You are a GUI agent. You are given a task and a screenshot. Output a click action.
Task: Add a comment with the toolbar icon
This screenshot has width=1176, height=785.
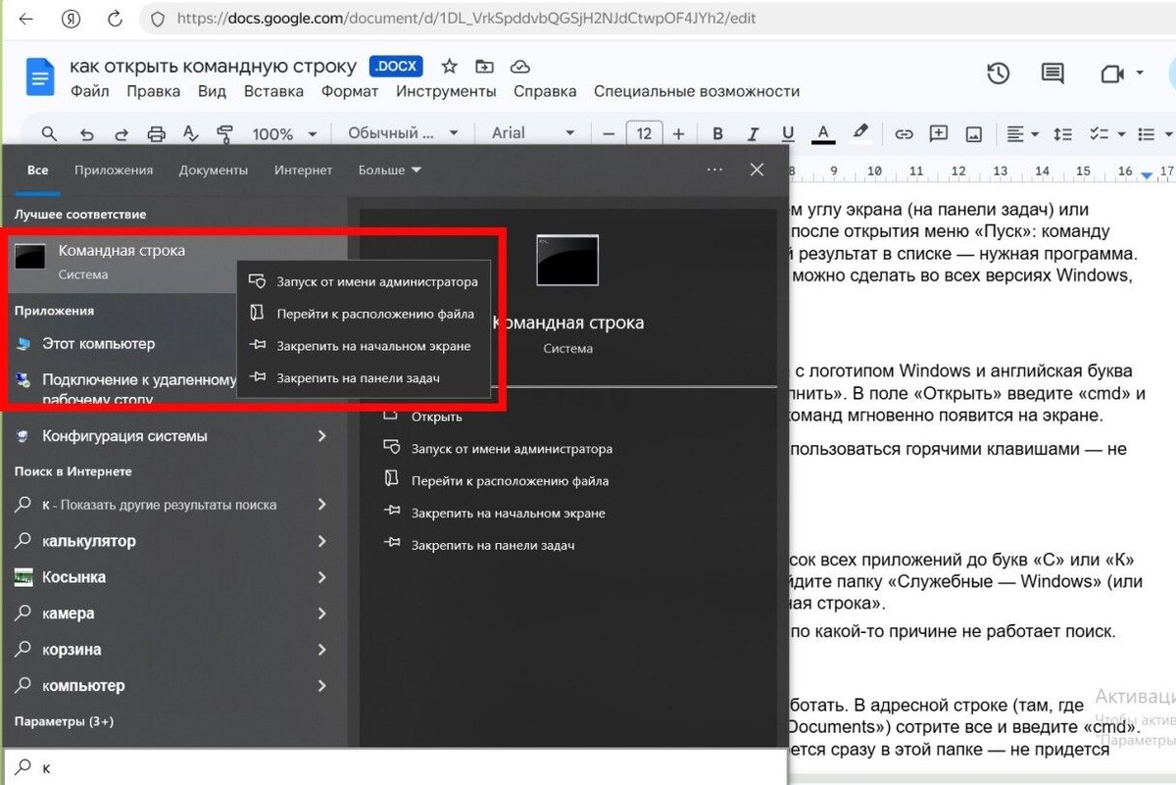(939, 133)
